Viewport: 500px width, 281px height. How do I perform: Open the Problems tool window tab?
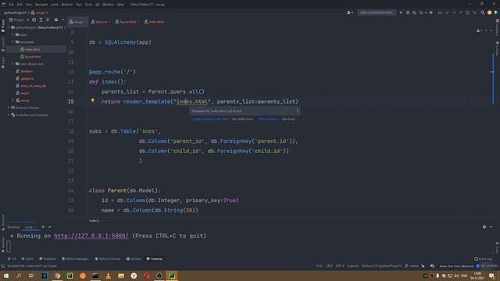[47, 258]
